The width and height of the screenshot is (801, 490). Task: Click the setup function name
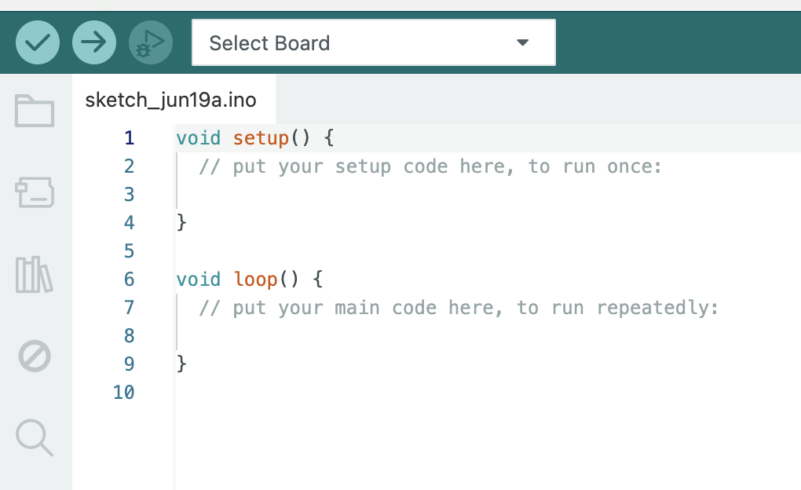pos(261,138)
